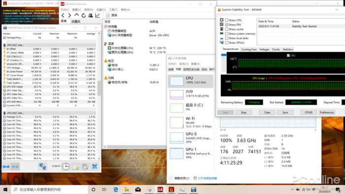Toggle the CPU checkbox in temperature graph
Screen dimensions: 345x194
(x=288, y=55)
